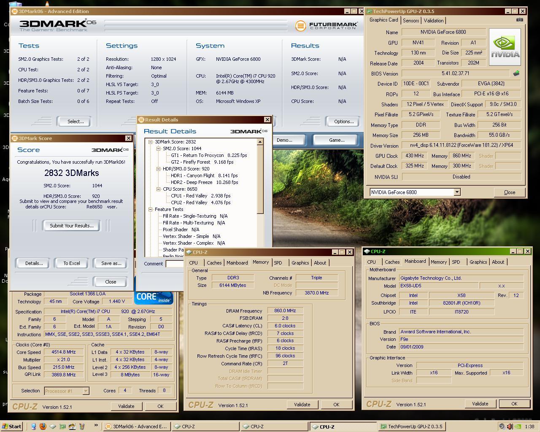This screenshot has height=432, width=540.
Task: Click Submit Your Results... button
Action: [72, 226]
